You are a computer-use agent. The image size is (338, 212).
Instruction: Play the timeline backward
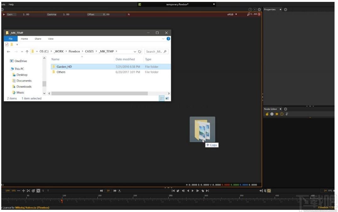click(x=188, y=191)
